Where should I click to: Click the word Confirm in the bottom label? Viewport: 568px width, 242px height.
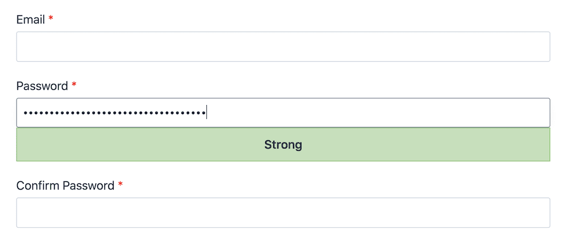pyautogui.click(x=38, y=186)
